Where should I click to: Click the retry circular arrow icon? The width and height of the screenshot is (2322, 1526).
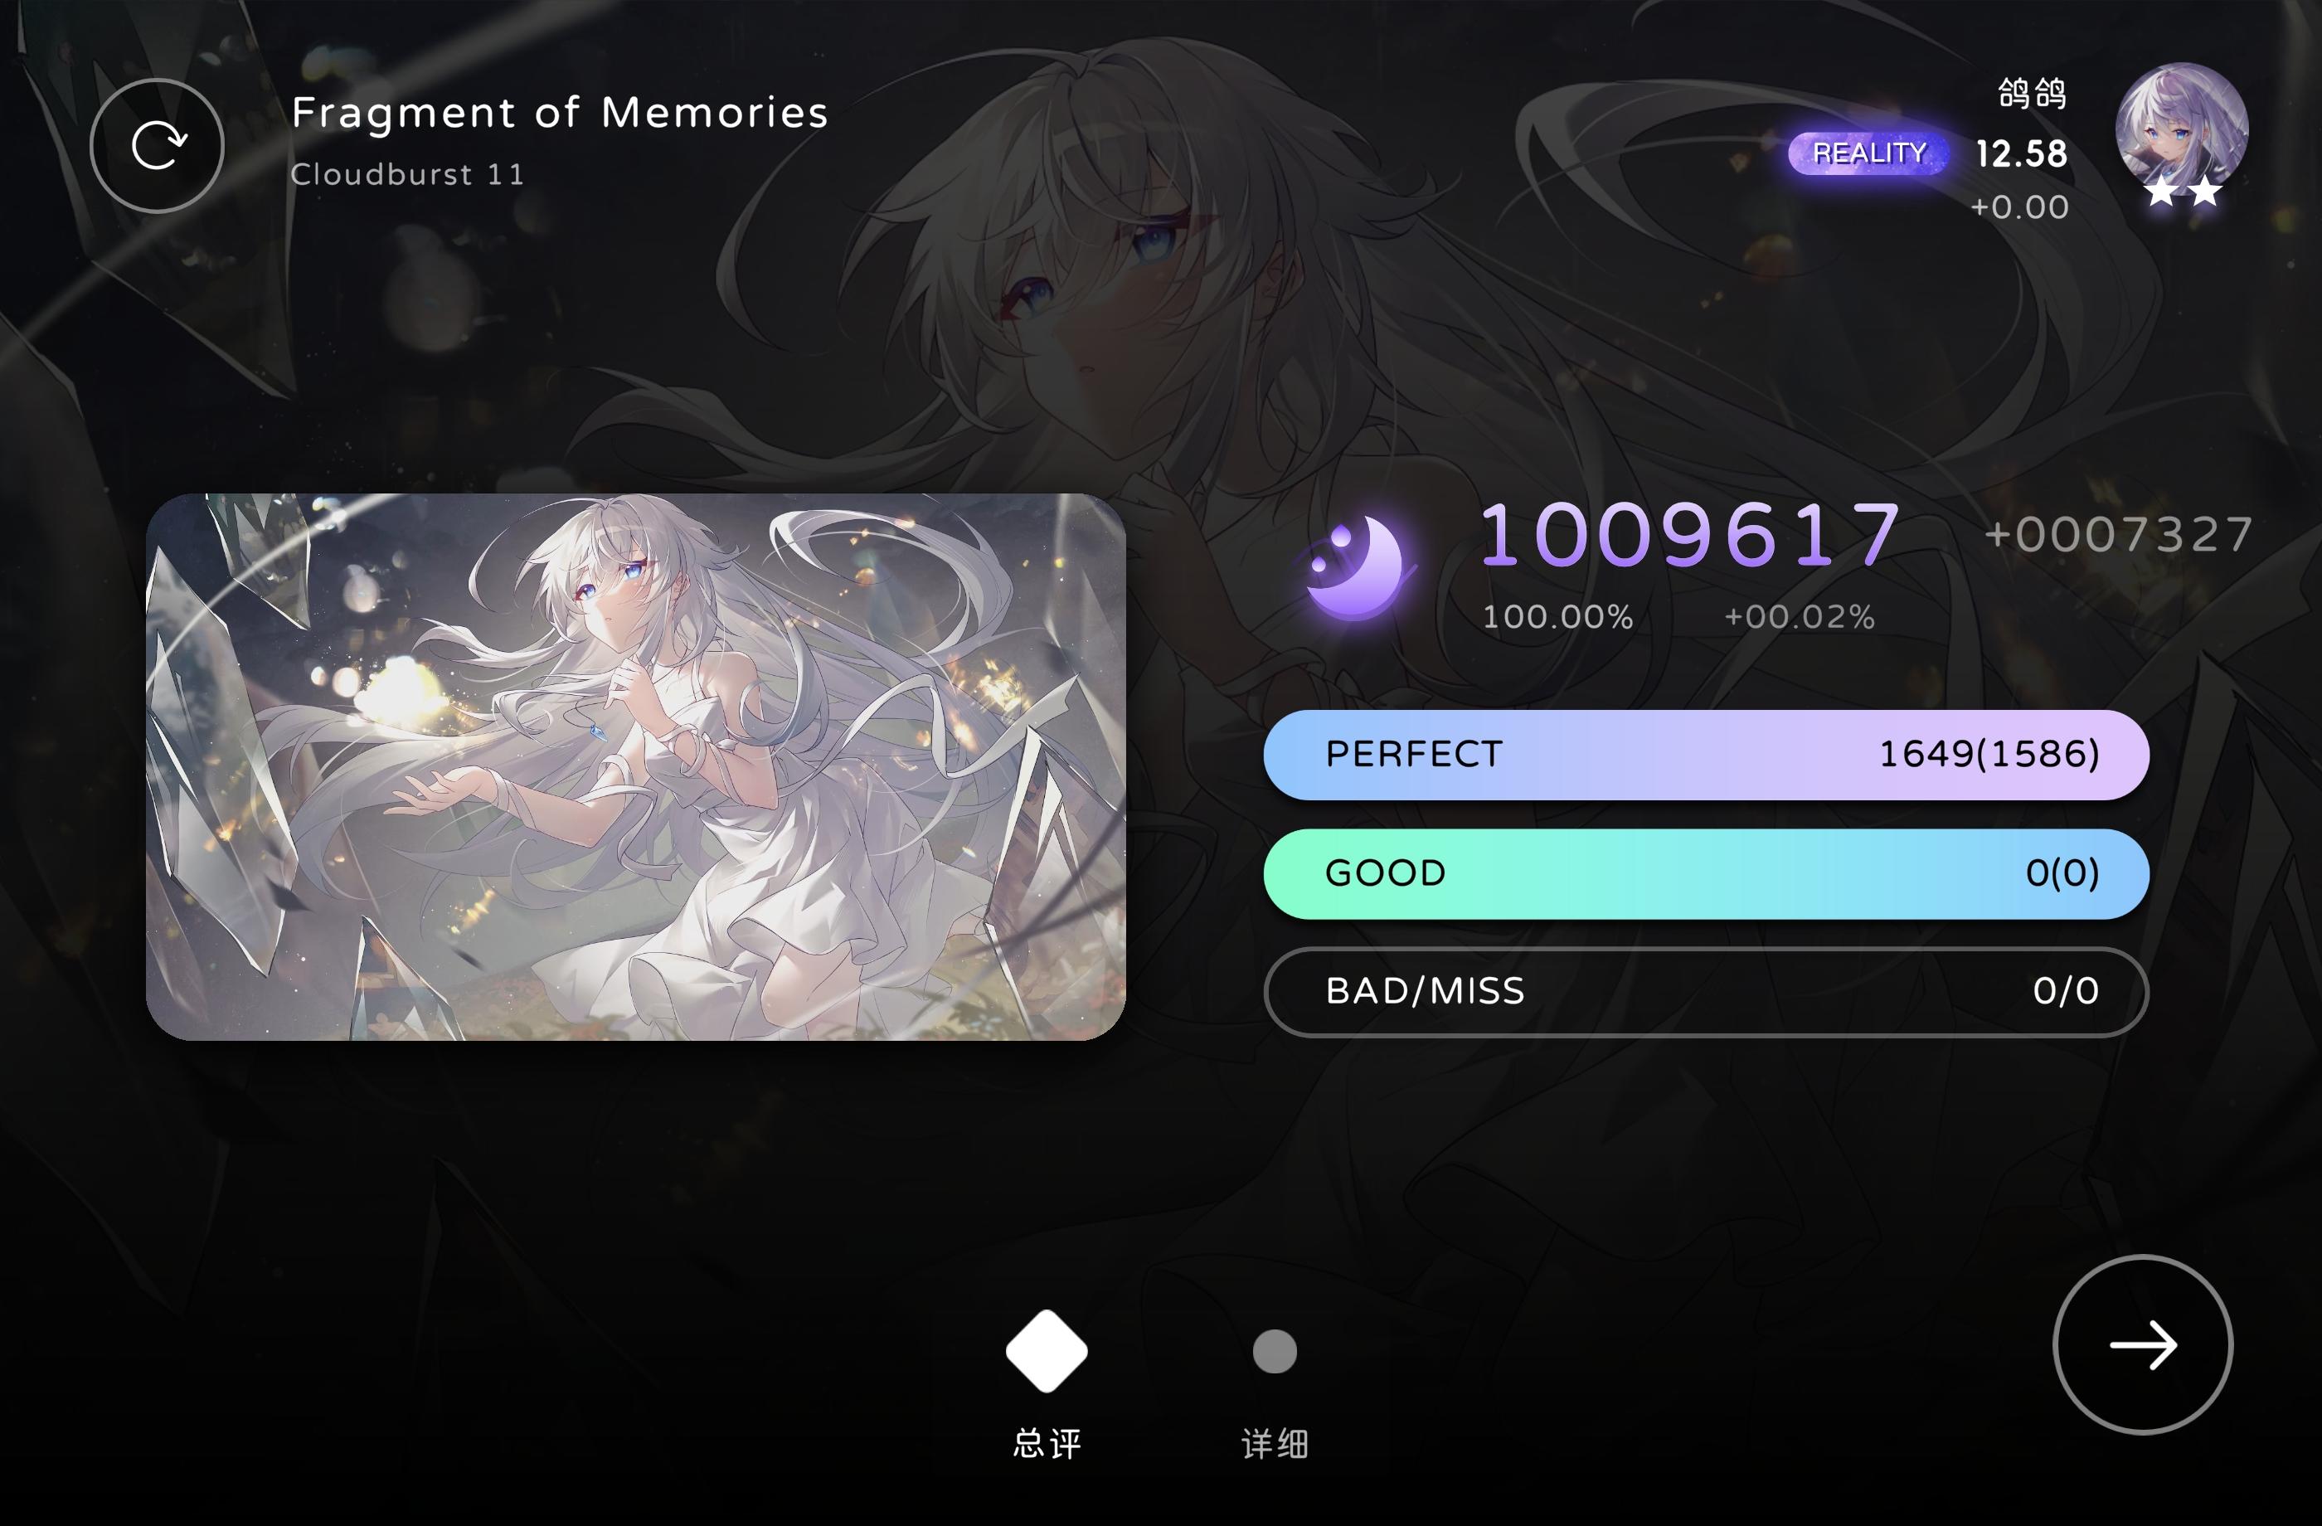tap(157, 145)
